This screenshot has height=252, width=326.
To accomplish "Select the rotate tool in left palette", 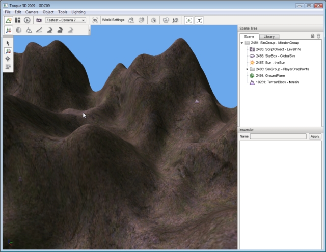I will 8,59.
